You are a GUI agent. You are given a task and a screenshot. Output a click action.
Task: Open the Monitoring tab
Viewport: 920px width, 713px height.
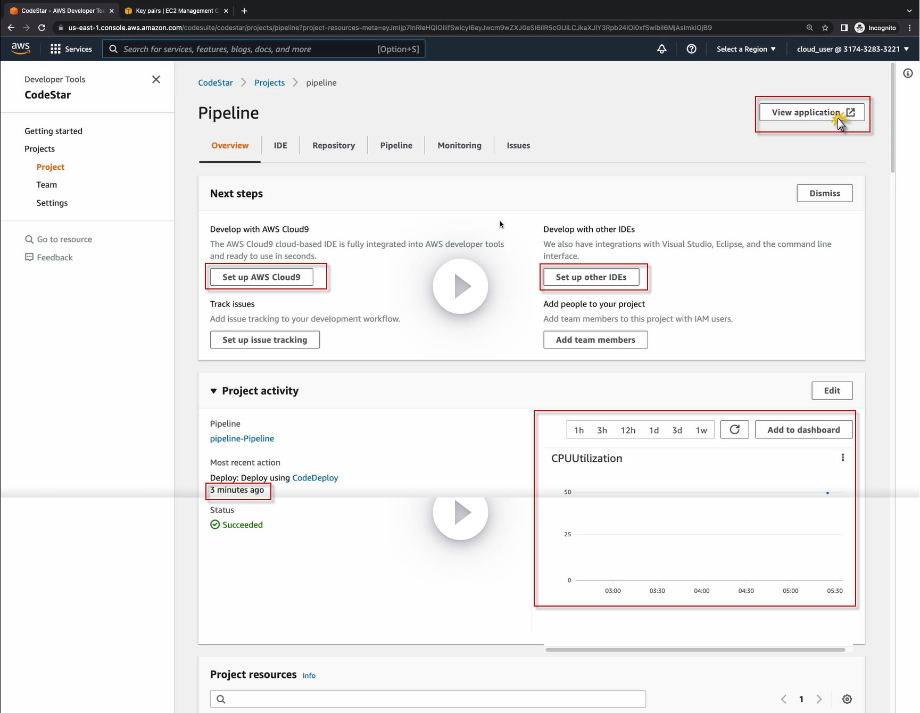[459, 145]
